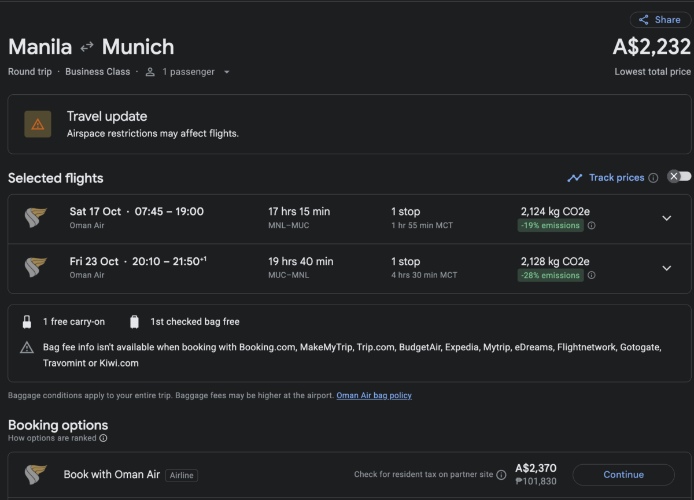Screen dimensions: 694x500
Task: Click the Track prices info icon
Action: (x=654, y=178)
